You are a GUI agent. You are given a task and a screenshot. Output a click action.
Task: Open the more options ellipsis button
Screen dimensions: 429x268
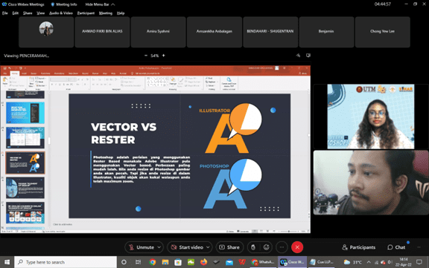click(282, 247)
